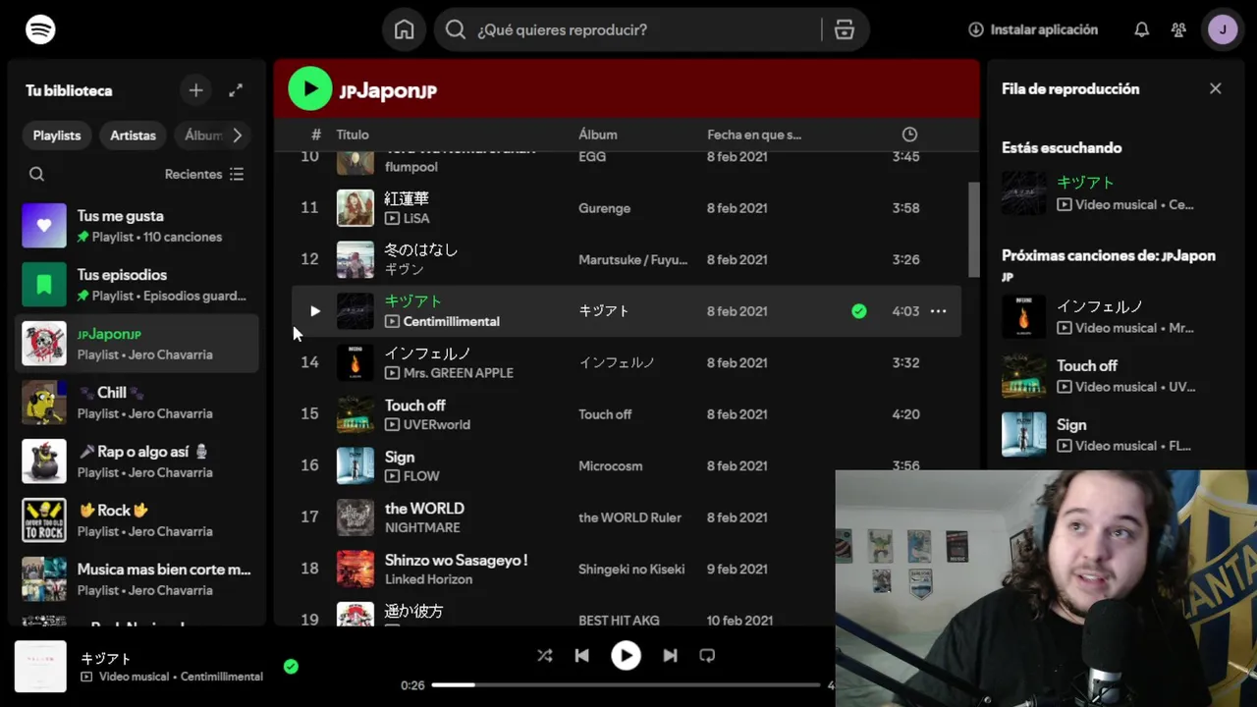Viewport: 1257px width, 707px height.
Task: Open JPJaponJP playlist in library
Action: coord(137,344)
